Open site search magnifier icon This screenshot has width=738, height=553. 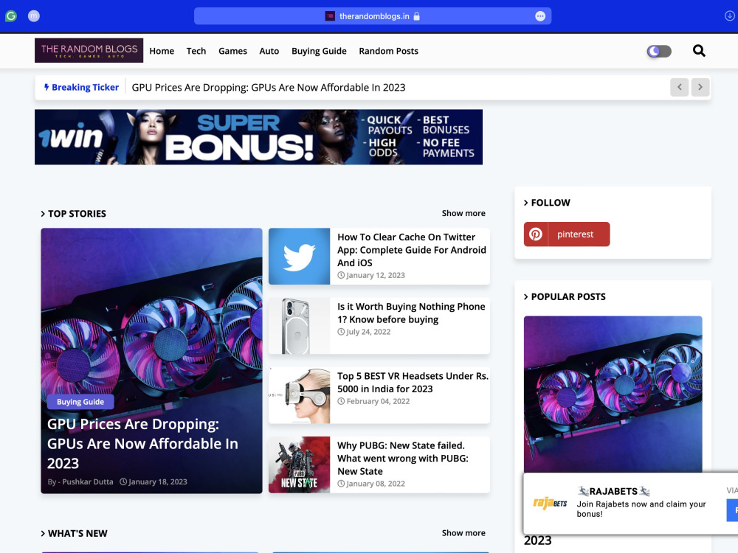[699, 51]
